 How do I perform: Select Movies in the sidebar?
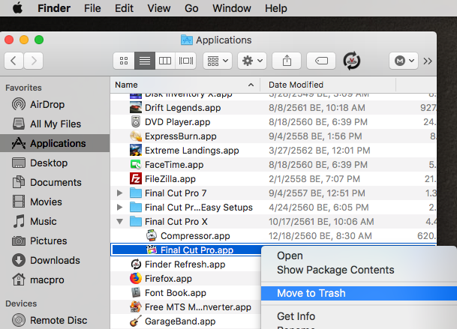coord(55,202)
